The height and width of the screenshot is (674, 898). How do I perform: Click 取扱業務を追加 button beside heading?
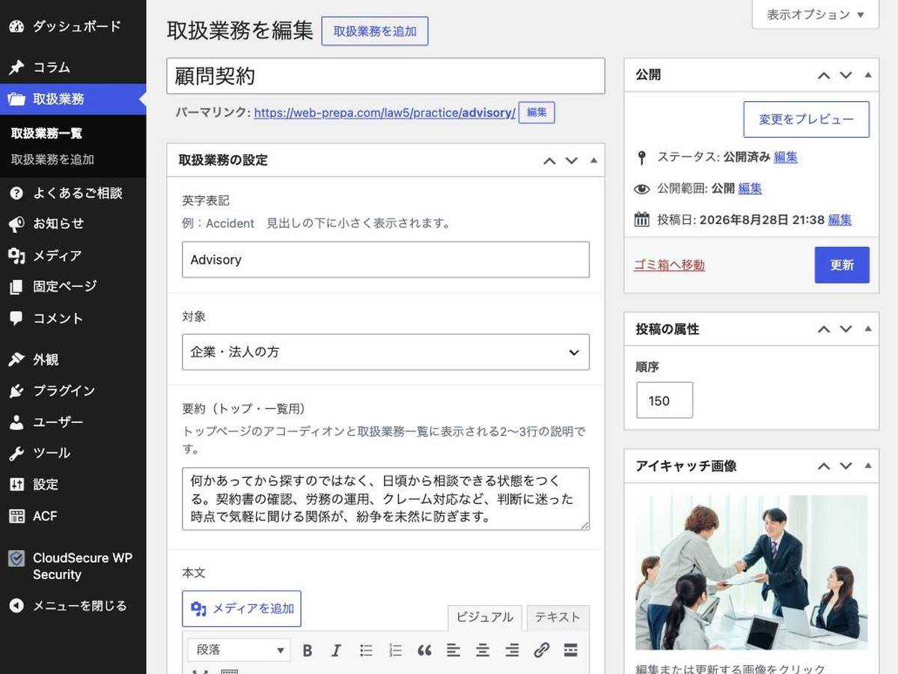375,31
